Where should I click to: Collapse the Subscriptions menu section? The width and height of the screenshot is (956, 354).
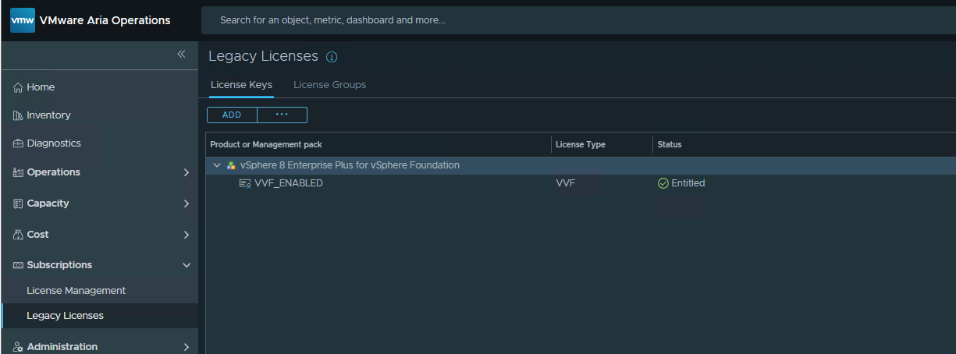[x=186, y=265]
